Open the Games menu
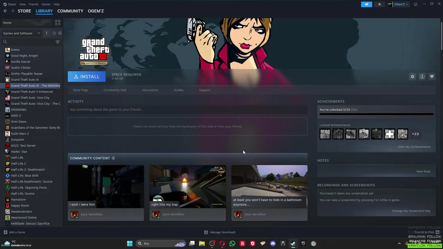Screen dimensions: 443x249 click(x=46, y=4)
